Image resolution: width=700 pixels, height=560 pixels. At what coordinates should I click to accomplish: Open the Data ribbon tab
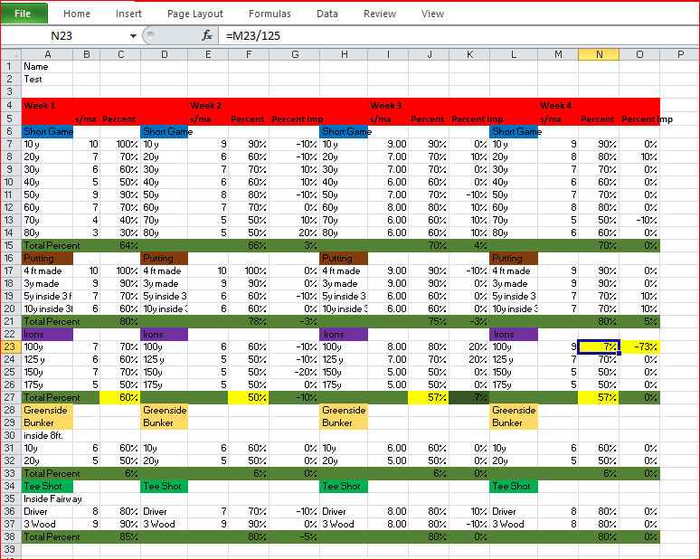click(327, 14)
